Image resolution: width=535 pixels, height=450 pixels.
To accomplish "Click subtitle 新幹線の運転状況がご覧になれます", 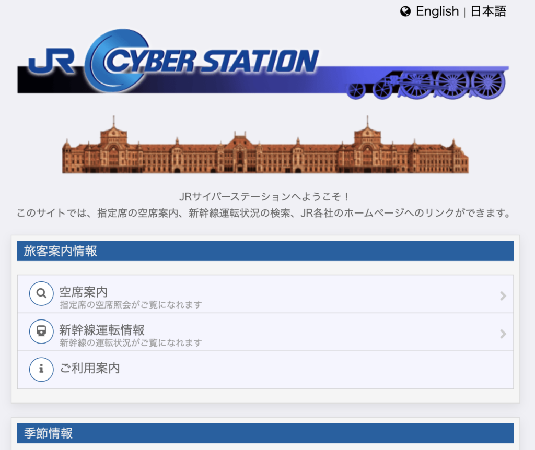I will [x=131, y=342].
